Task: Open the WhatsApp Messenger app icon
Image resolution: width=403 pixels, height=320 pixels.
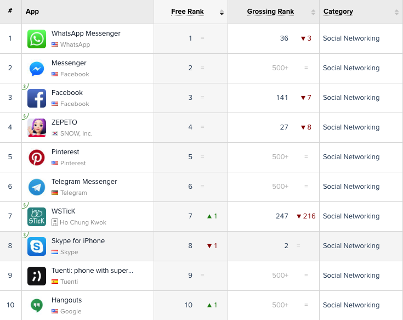Action: [x=37, y=39]
